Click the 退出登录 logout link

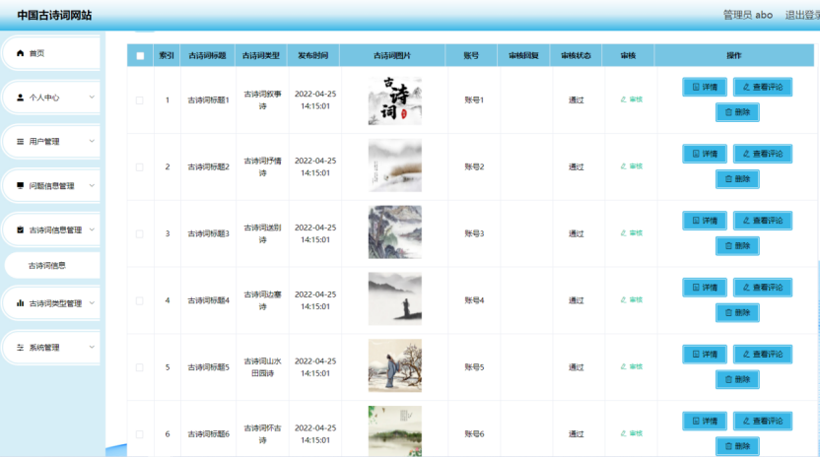tap(802, 15)
